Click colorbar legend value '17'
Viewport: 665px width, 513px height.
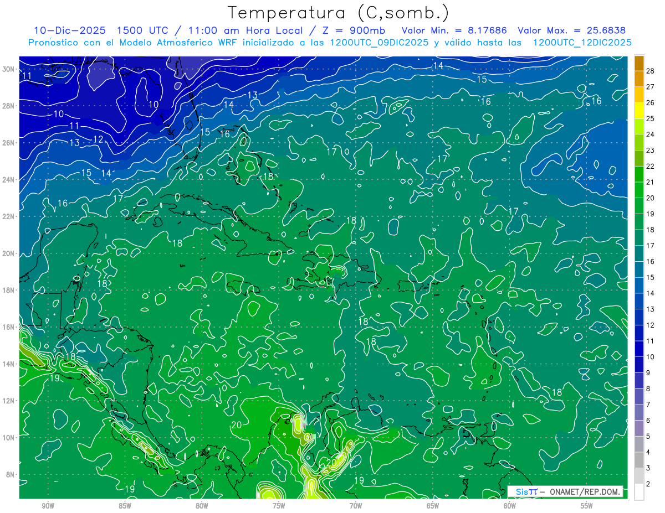click(x=650, y=245)
